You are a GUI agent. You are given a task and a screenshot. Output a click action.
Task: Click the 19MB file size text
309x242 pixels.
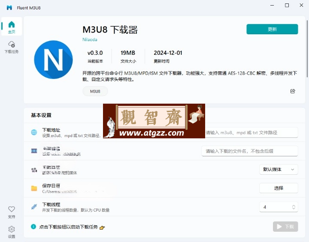click(x=128, y=53)
